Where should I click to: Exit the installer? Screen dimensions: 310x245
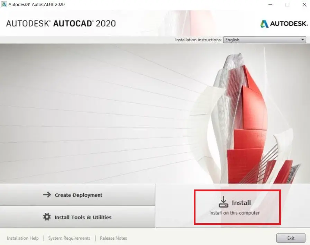(291, 238)
